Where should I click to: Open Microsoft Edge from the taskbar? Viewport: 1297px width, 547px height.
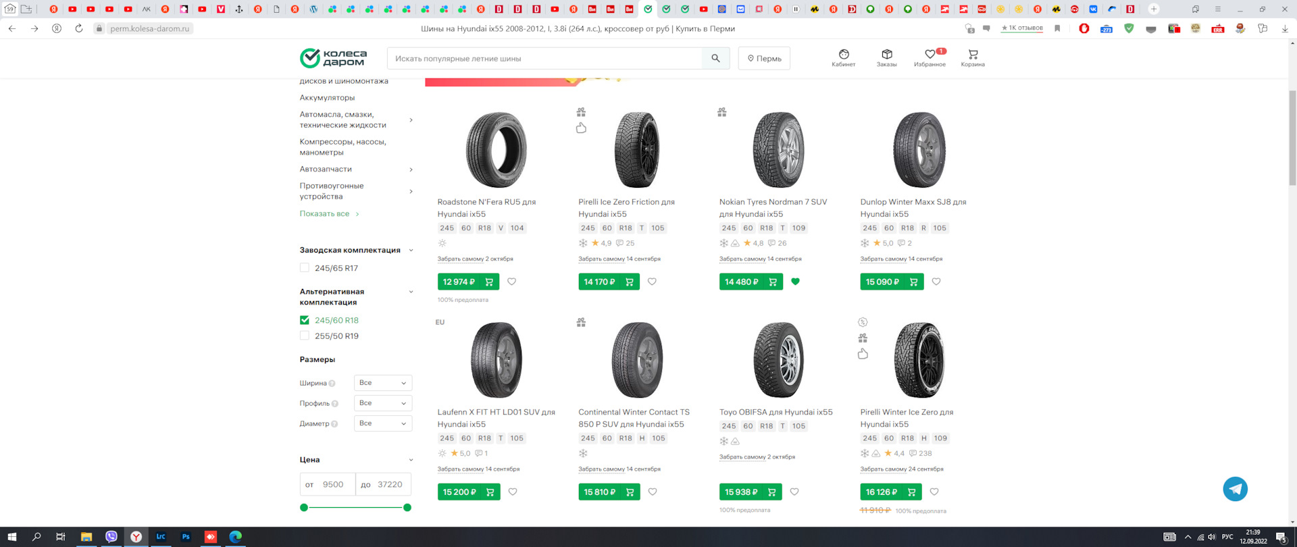[235, 537]
